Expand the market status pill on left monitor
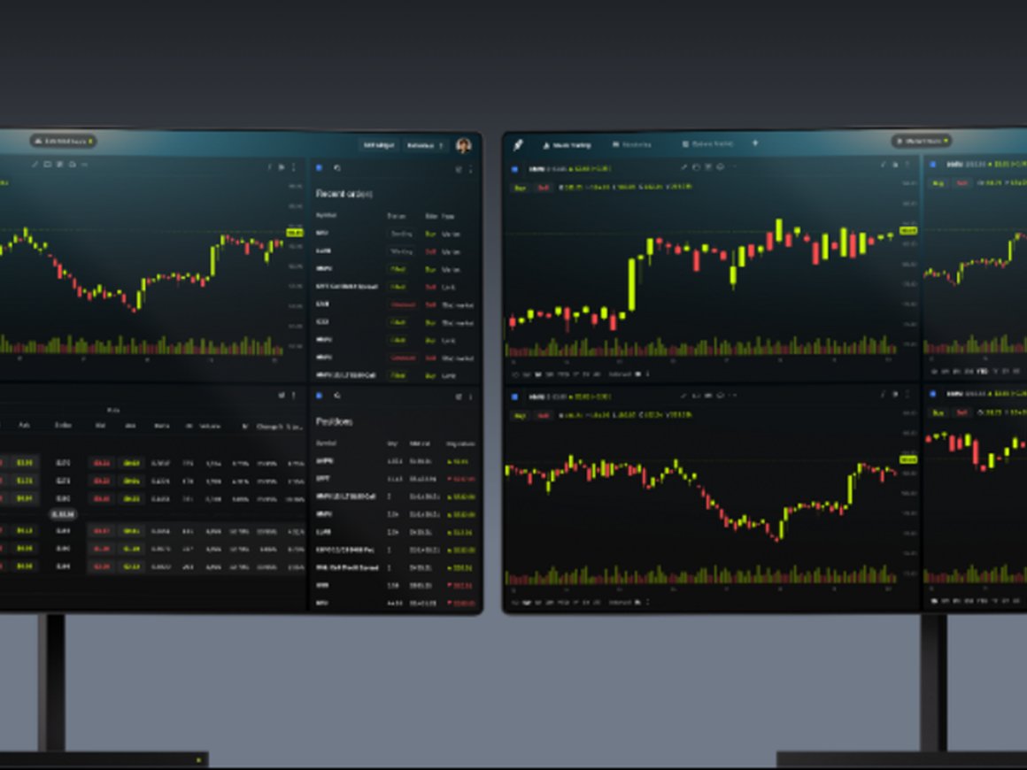The height and width of the screenshot is (770, 1027). tap(63, 141)
